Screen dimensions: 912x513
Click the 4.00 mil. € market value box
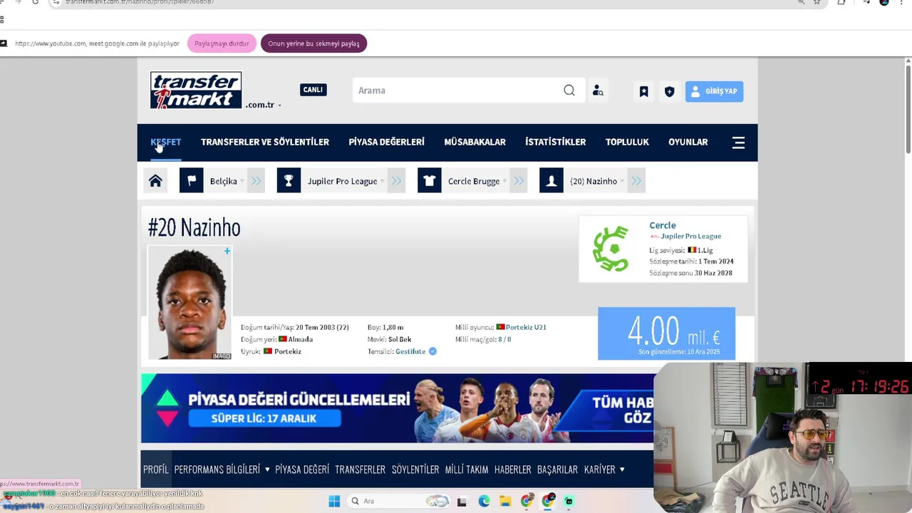[x=666, y=333]
